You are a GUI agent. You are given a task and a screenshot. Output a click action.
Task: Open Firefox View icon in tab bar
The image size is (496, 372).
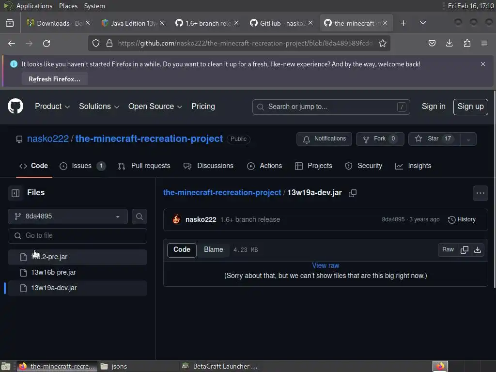(x=10, y=23)
